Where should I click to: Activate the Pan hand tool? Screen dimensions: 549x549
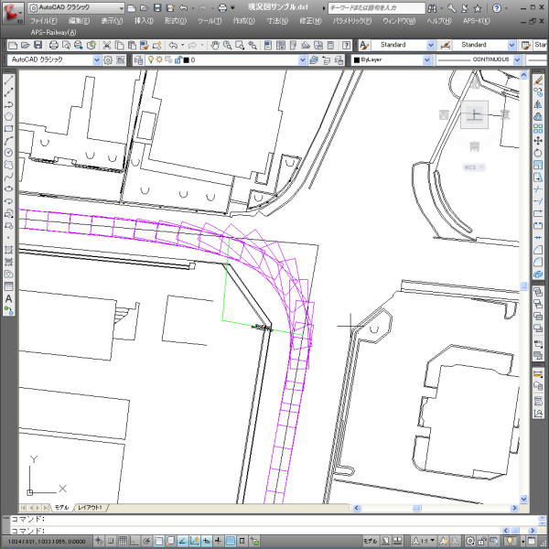[215, 45]
